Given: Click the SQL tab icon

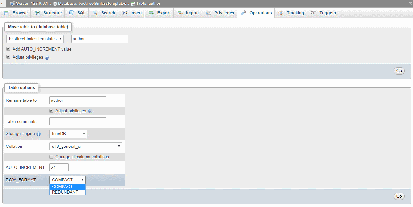Looking at the screenshot, I should (71, 13).
